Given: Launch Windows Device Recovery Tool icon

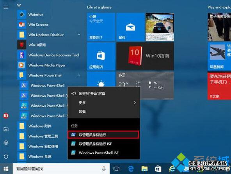Looking at the screenshot, I should (x=22, y=55).
